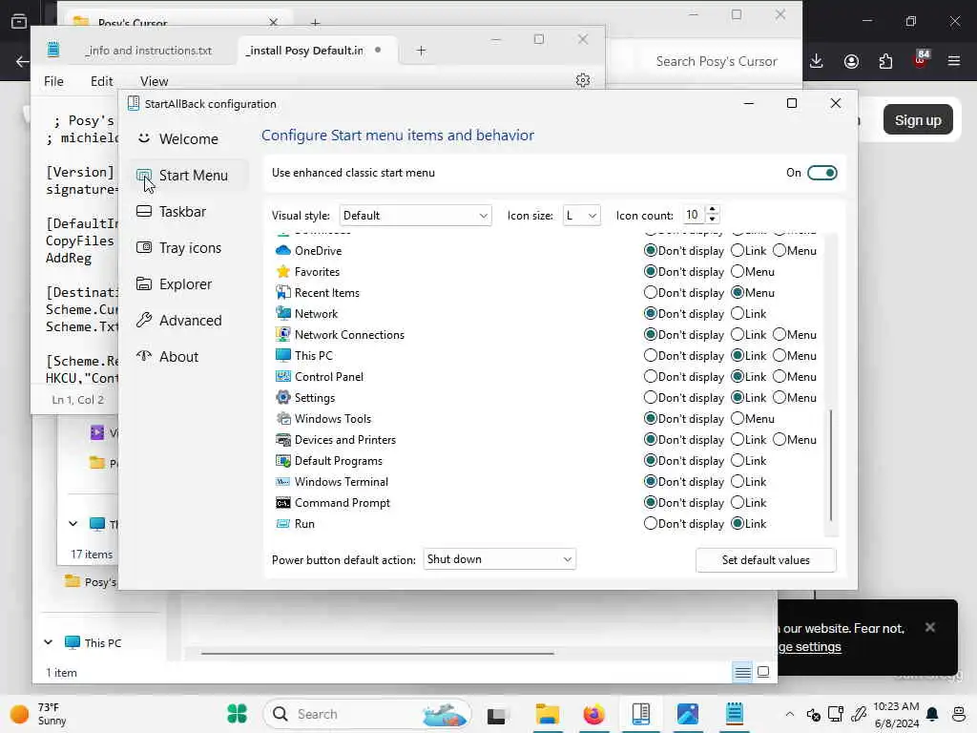Dismiss the website notice popup
977x733 pixels.
point(929,627)
